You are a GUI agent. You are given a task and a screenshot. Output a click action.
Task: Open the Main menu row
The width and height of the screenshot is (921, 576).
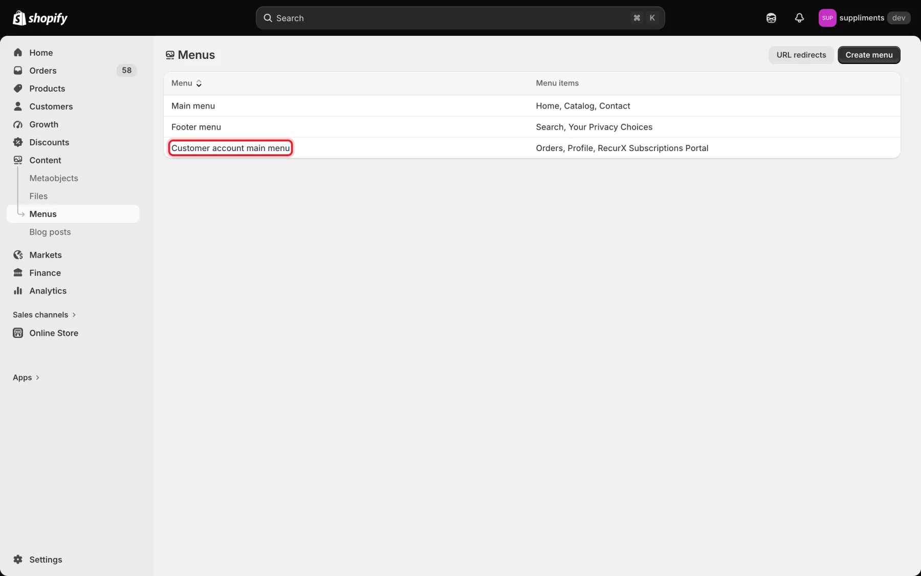532,106
